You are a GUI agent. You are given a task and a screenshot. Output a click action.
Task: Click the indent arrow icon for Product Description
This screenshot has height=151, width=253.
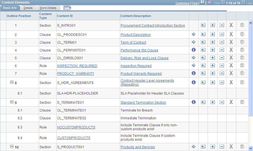coord(194,34)
